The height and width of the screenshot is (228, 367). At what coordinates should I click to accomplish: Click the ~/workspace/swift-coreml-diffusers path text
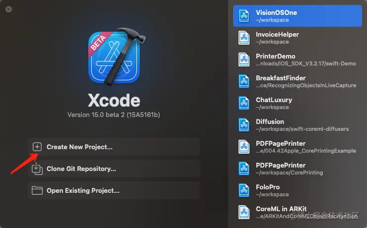tap(302, 129)
